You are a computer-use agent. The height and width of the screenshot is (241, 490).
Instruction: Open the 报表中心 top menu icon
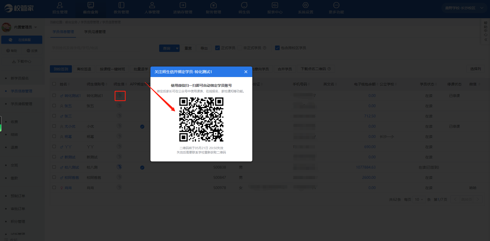275,5
